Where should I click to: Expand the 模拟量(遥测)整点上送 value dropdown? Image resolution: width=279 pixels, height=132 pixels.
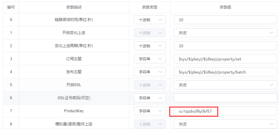225,124
